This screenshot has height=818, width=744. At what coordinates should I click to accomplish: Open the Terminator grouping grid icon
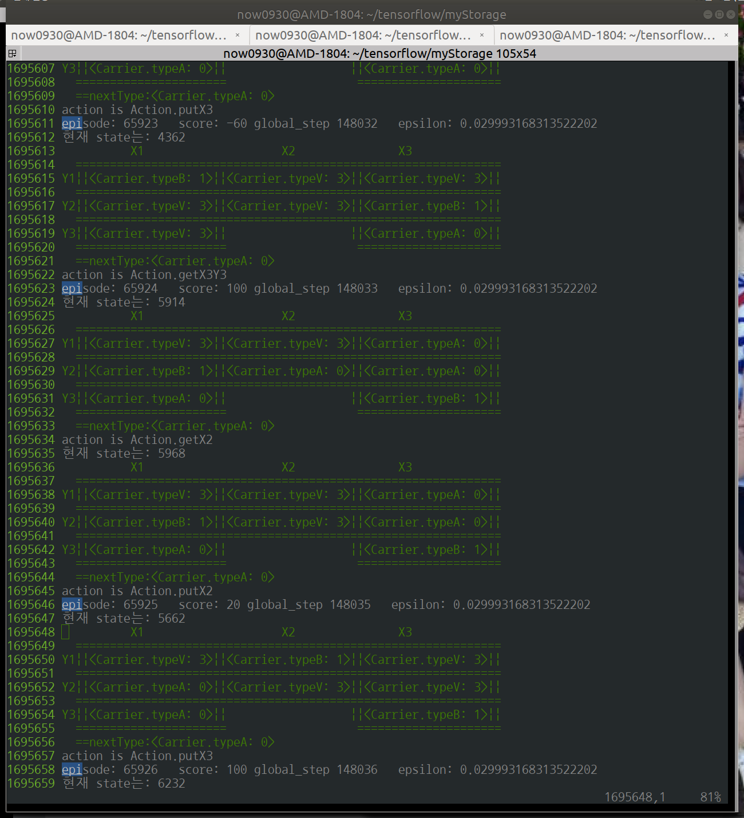pyautogui.click(x=12, y=53)
